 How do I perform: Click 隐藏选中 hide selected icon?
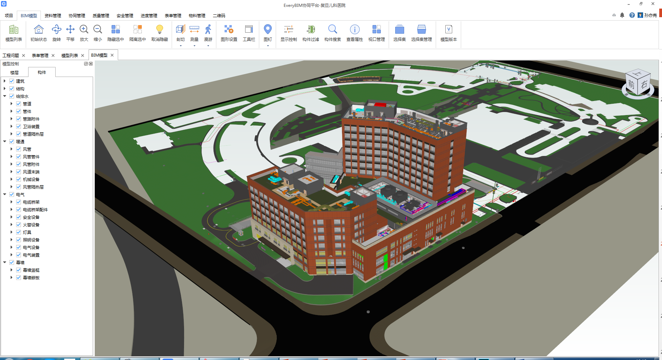(116, 33)
